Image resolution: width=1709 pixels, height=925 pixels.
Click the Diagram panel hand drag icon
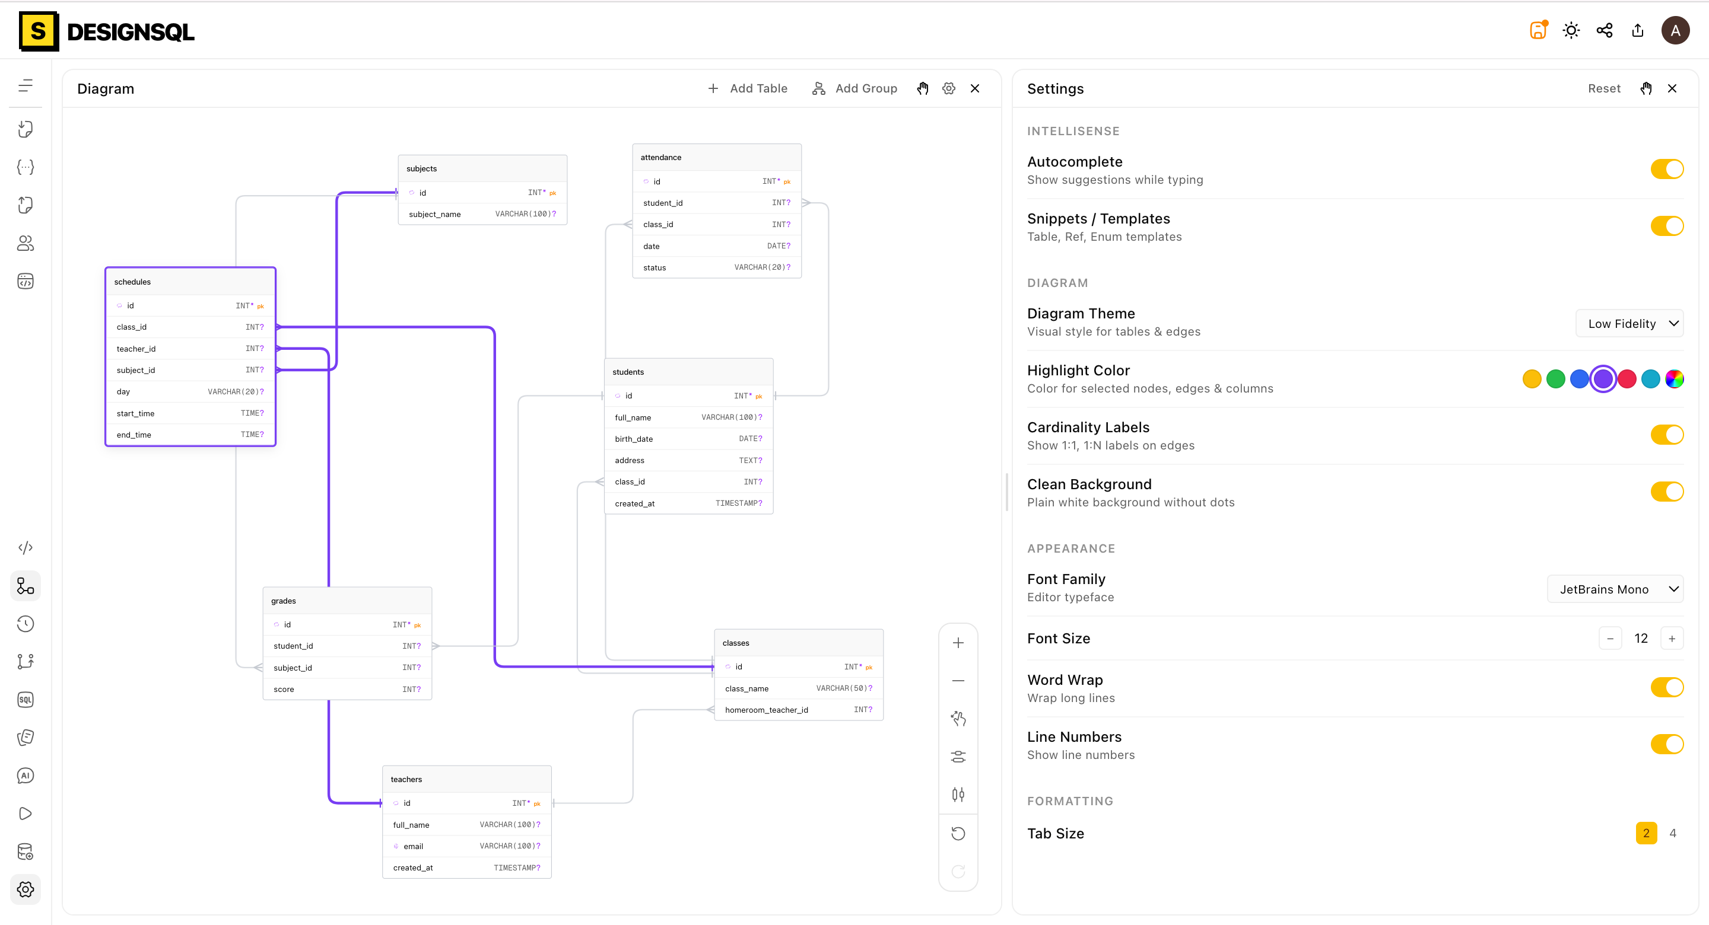[x=923, y=88]
